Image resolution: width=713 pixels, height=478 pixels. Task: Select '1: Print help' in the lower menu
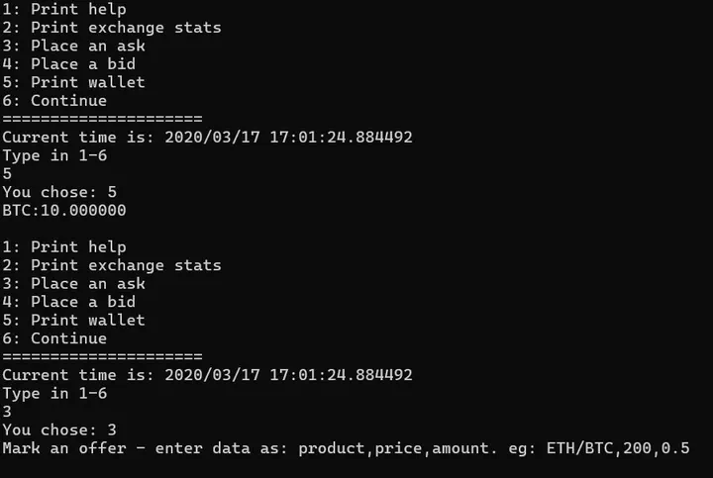[x=64, y=246]
